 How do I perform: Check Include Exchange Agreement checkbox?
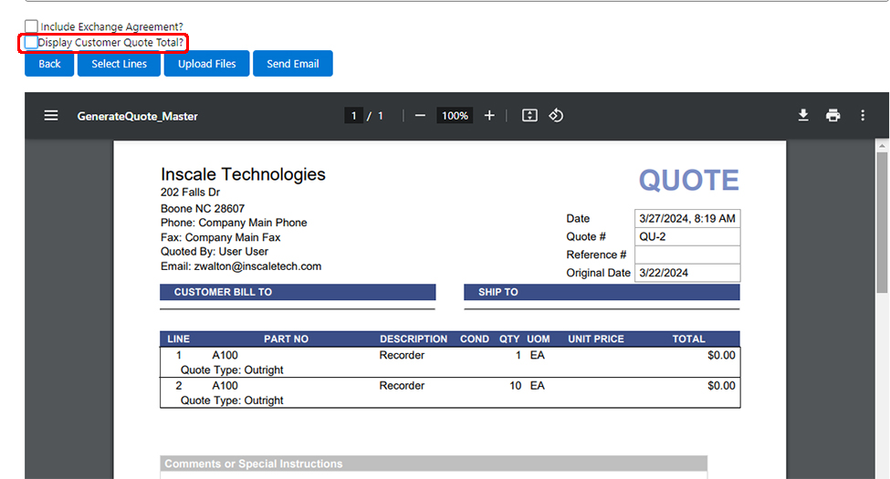31,26
